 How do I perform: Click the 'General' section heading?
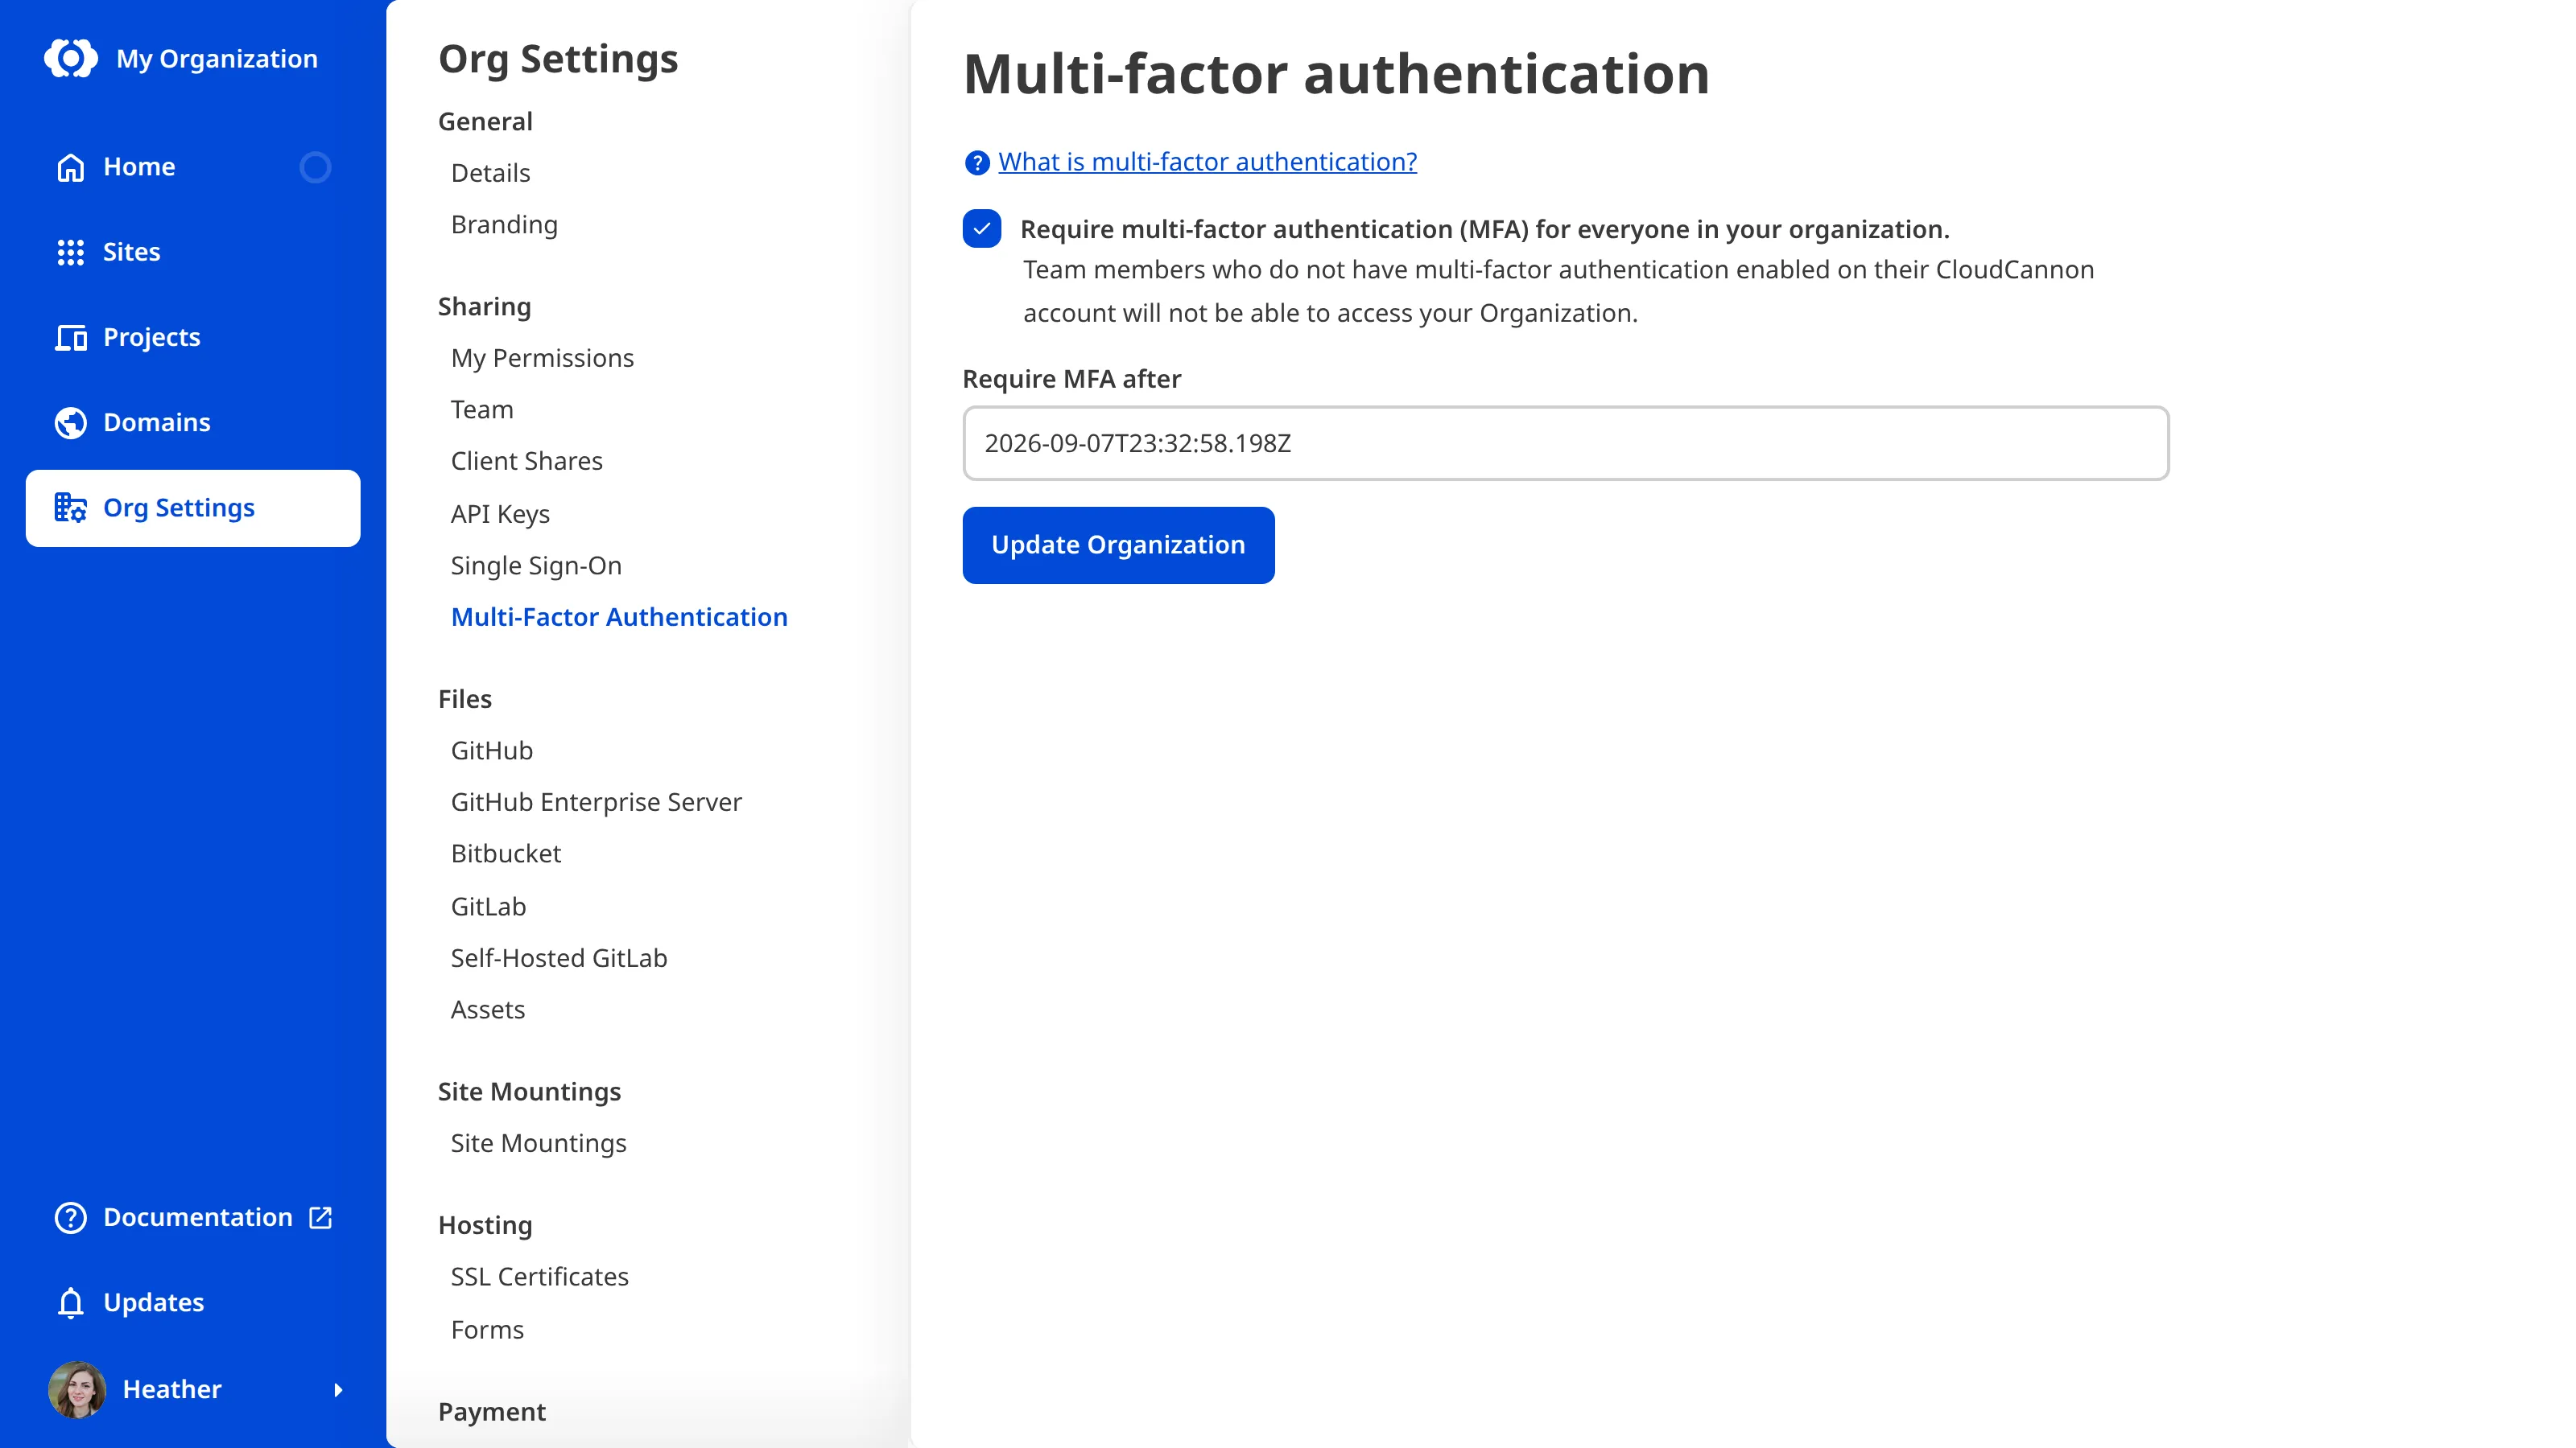point(485,122)
